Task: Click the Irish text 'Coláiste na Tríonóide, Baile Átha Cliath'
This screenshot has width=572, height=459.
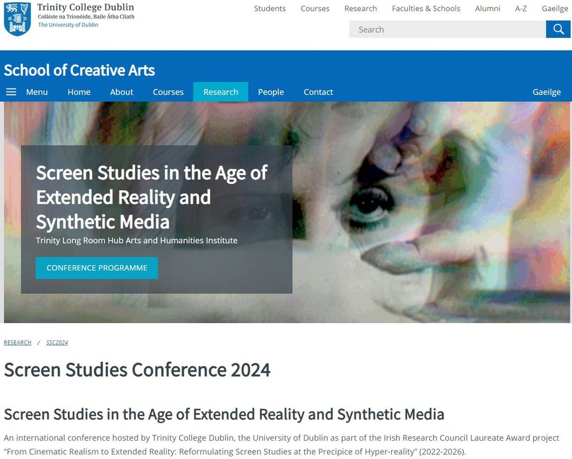Action: click(86, 17)
